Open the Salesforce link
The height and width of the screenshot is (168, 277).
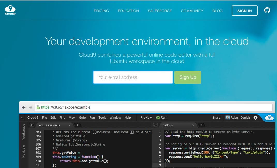160,11
